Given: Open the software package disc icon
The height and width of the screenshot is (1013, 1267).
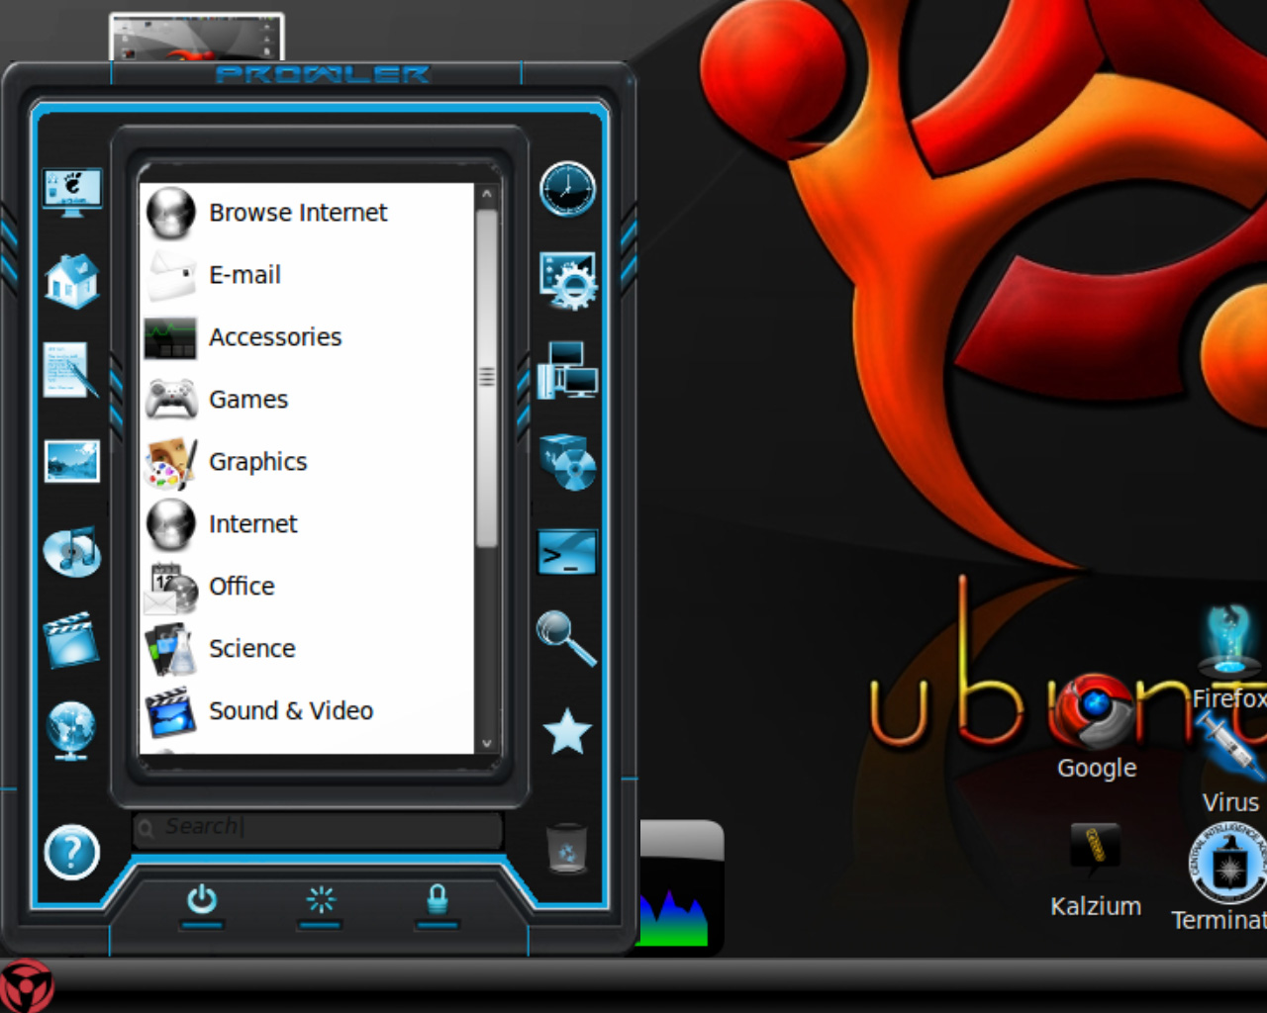Looking at the screenshot, I should tap(568, 462).
